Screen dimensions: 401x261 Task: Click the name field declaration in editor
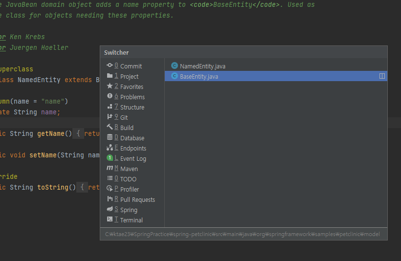point(48,112)
